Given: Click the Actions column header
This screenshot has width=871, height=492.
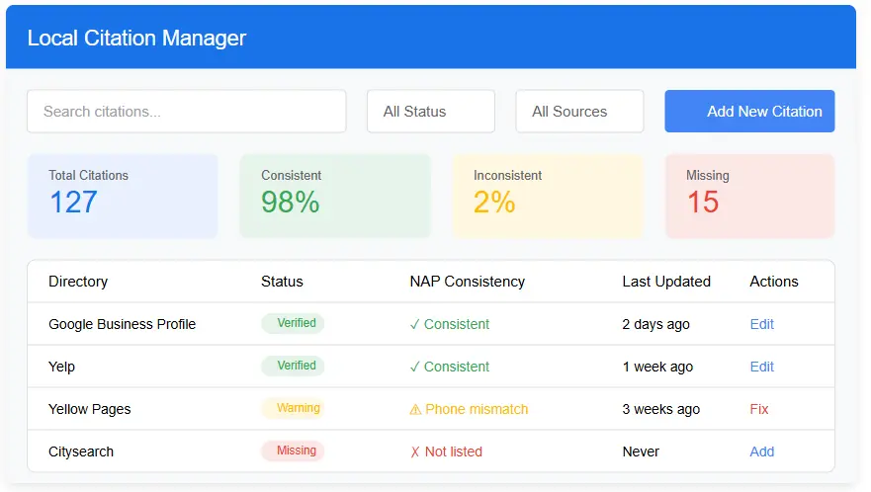Looking at the screenshot, I should [774, 282].
